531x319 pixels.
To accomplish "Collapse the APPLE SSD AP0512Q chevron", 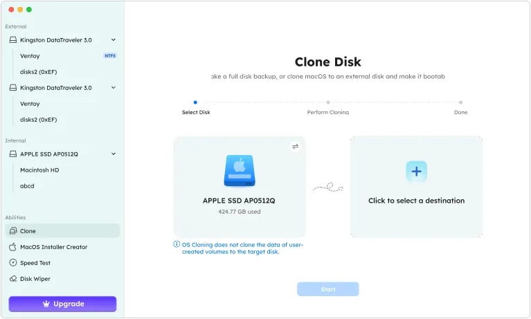I will [x=114, y=154].
